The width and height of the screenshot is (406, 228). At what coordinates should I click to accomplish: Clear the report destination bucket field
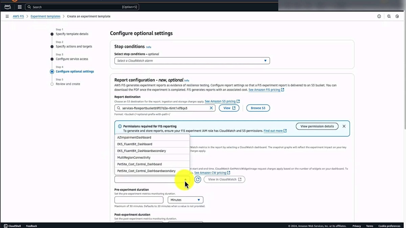[x=211, y=108]
